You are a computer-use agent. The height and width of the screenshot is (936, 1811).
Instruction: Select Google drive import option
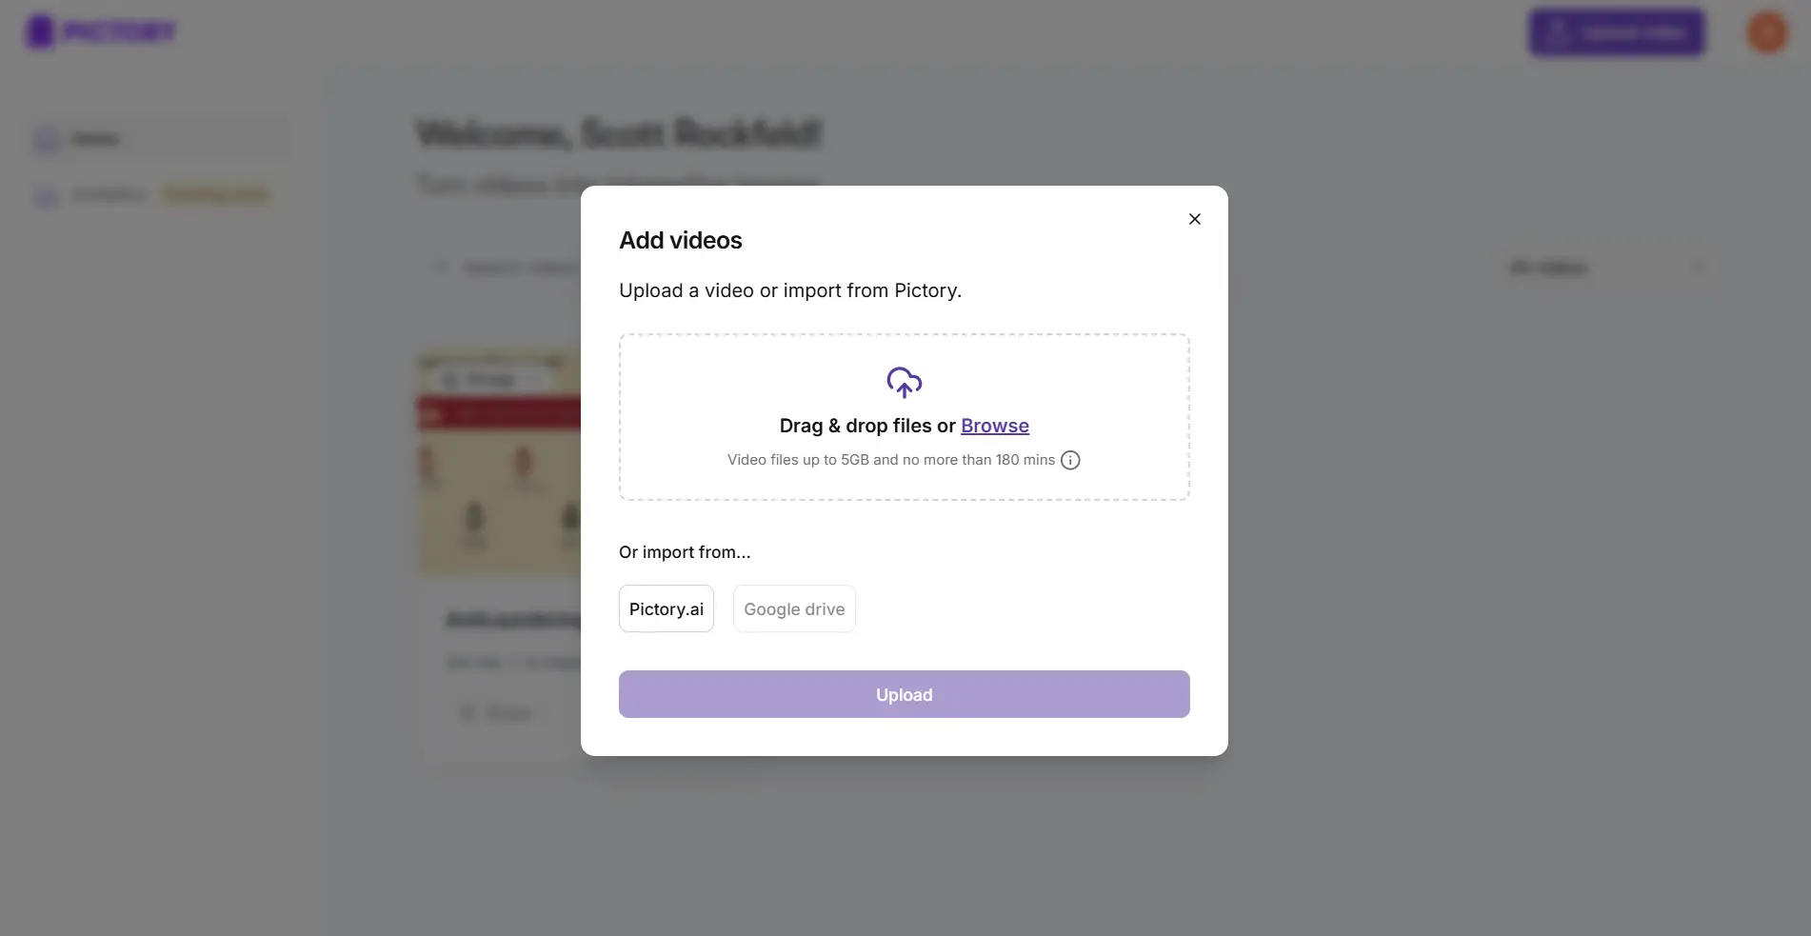pyautogui.click(x=794, y=609)
